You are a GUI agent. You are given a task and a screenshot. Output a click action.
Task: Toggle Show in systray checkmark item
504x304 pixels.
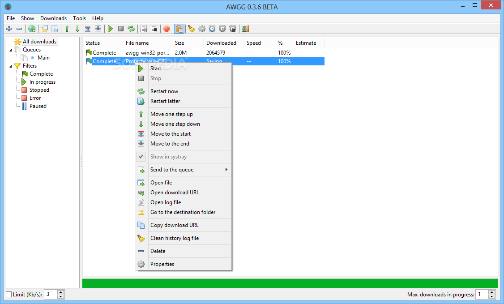click(x=183, y=157)
